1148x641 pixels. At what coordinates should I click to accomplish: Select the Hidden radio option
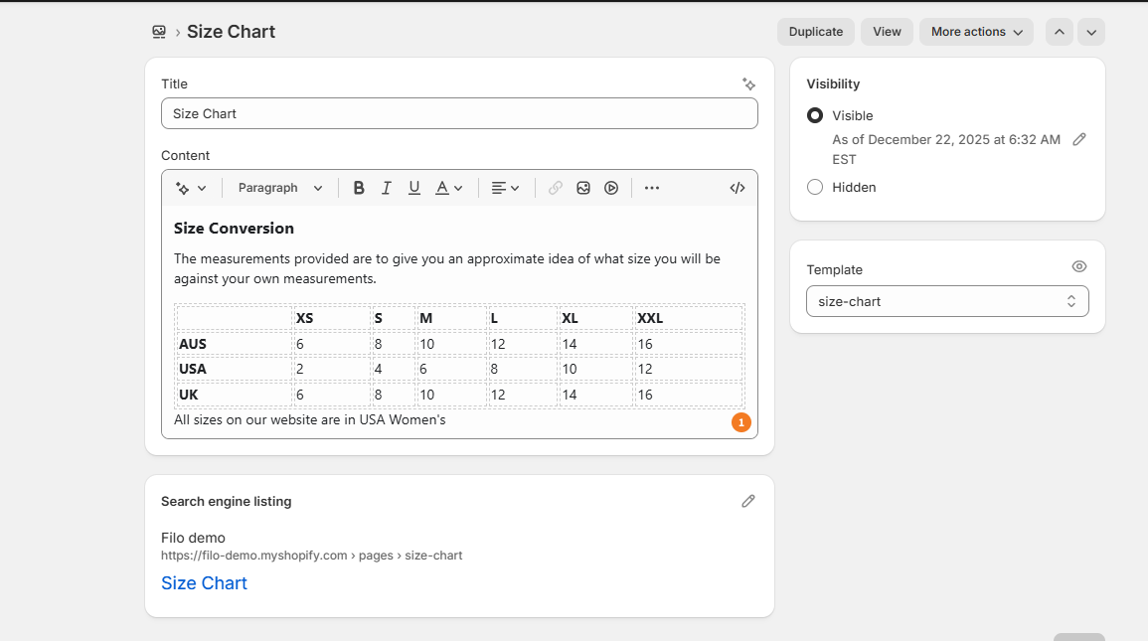[815, 187]
